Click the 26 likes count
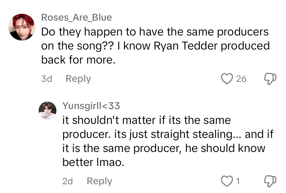 241,79
